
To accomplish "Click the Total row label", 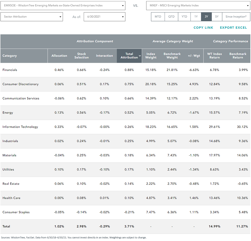I will click(x=6, y=226).
